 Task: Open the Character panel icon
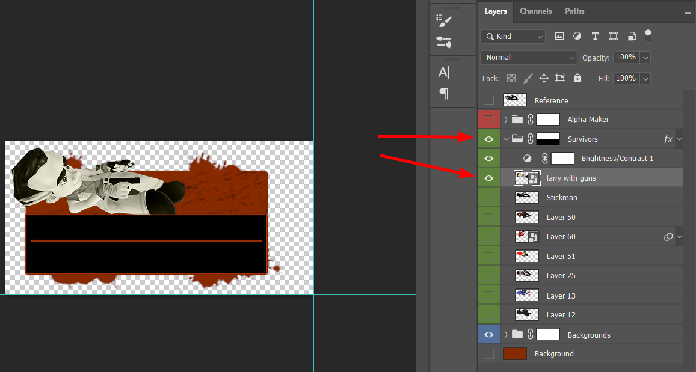444,72
